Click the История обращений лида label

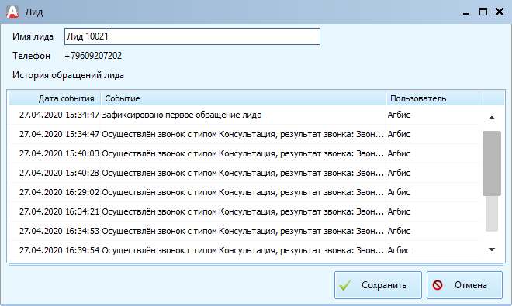[68, 75]
